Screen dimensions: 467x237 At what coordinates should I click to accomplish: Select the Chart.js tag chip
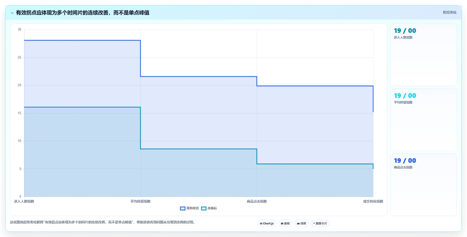[x=267, y=223]
